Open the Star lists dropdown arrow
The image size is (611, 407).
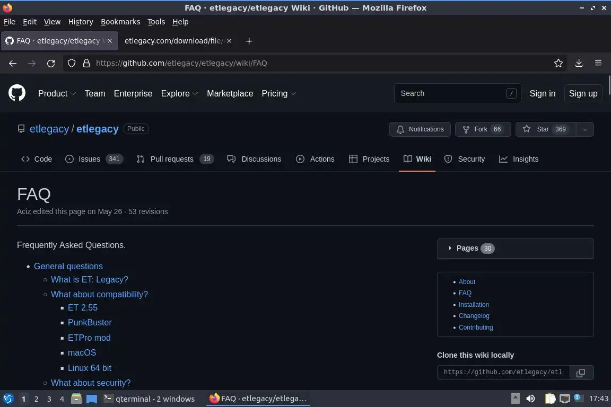click(x=585, y=129)
